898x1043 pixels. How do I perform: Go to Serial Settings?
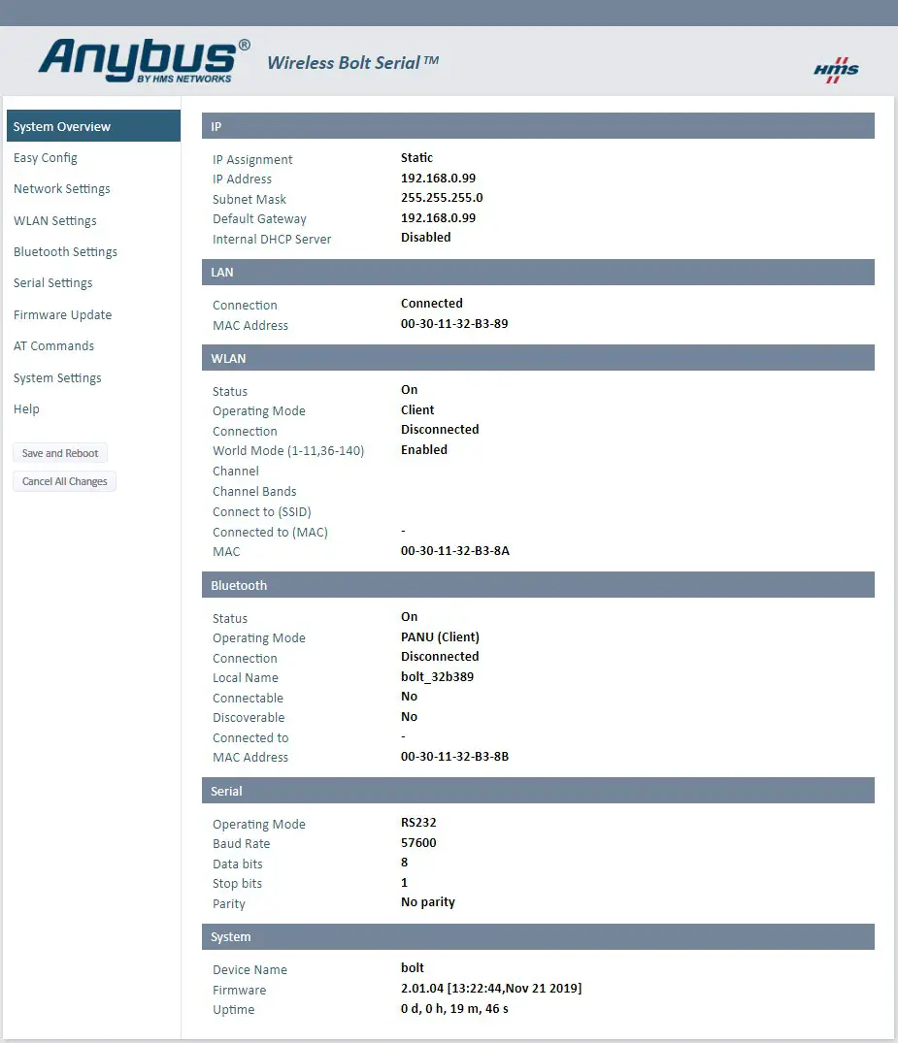tap(52, 283)
